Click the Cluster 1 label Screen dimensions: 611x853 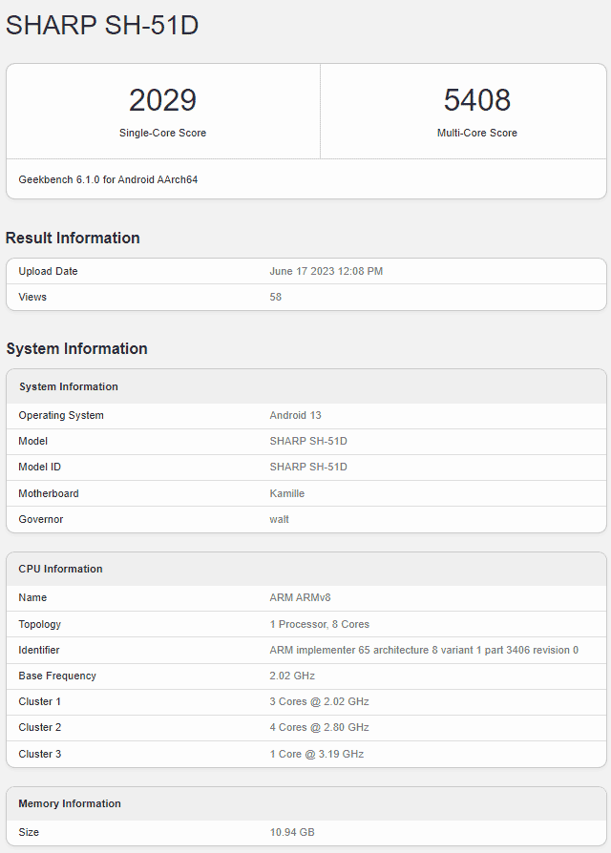pos(40,701)
